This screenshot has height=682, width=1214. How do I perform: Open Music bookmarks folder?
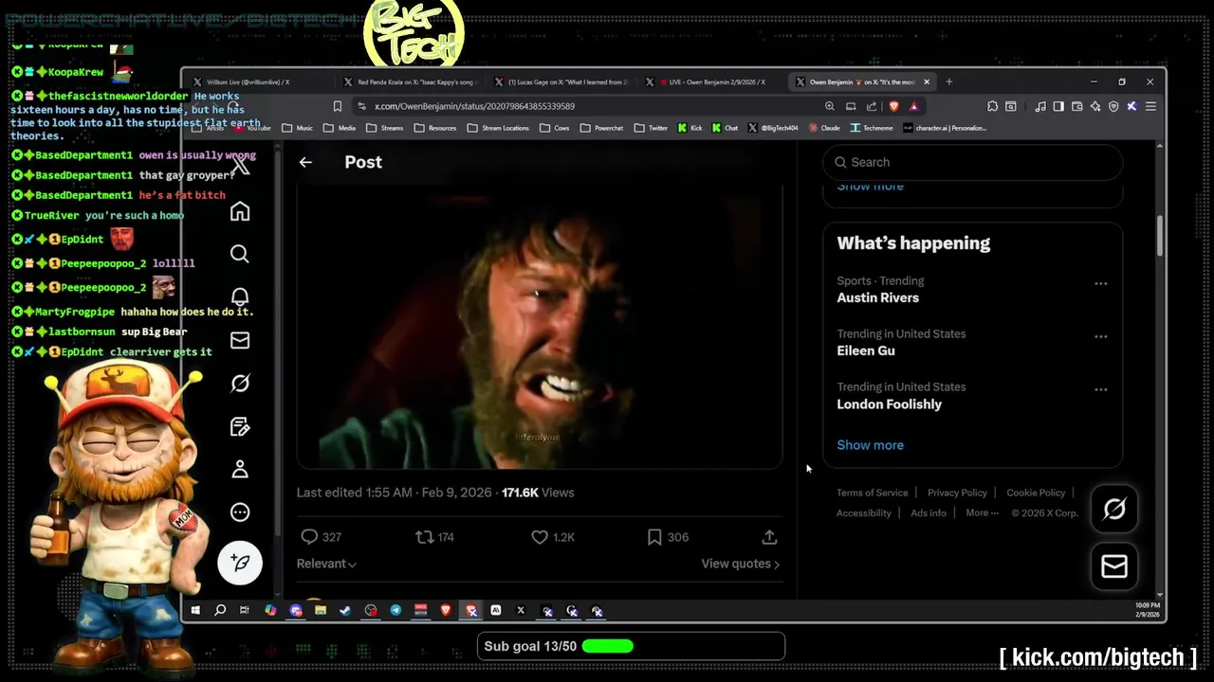(x=298, y=128)
